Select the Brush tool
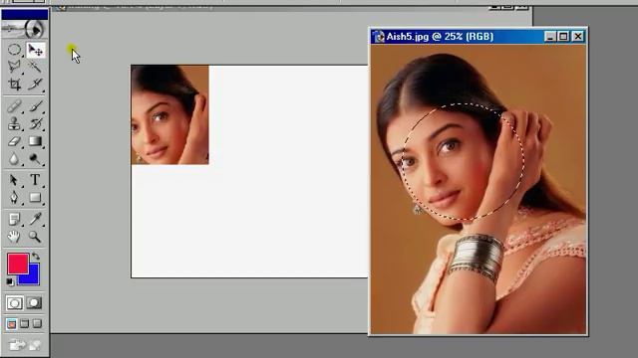 (36, 106)
